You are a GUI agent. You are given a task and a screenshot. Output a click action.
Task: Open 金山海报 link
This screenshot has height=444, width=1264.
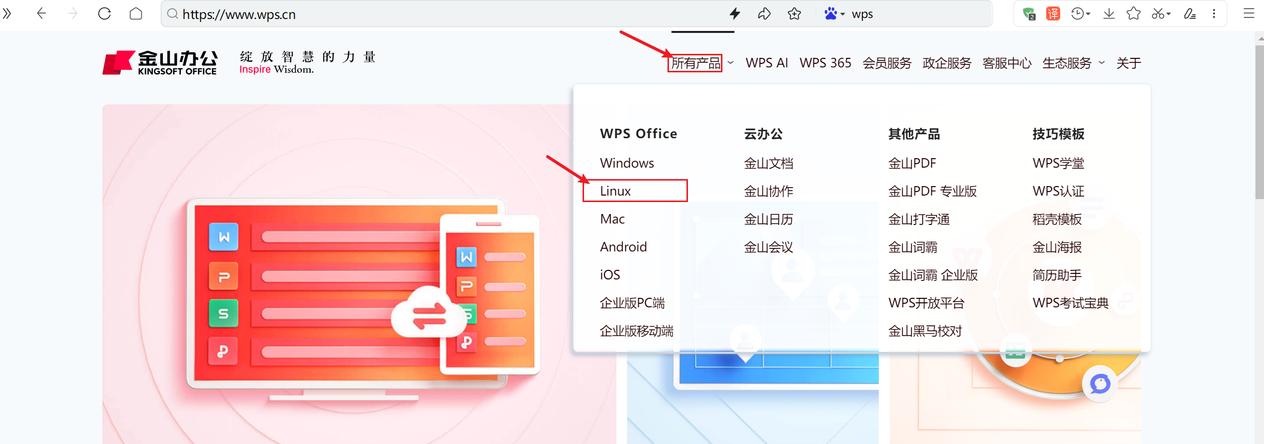[1057, 247]
